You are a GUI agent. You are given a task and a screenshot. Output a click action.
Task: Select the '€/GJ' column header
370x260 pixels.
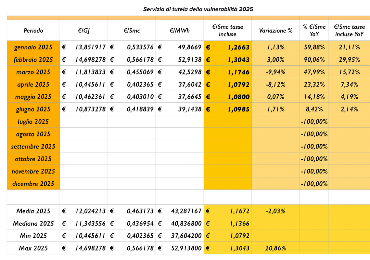[84, 31]
